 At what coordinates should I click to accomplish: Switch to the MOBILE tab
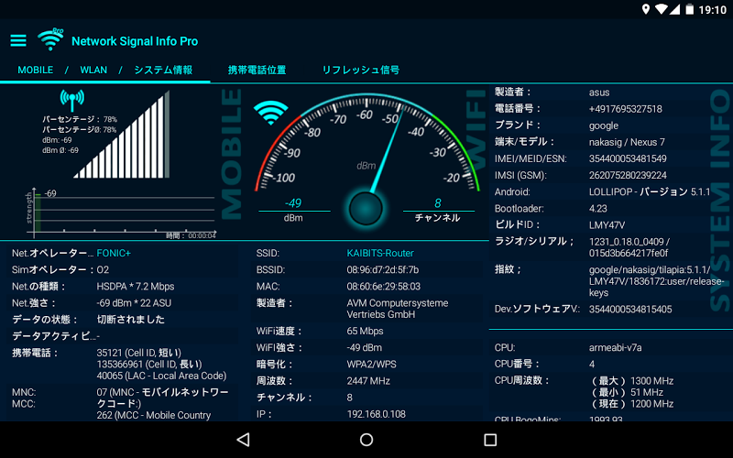tap(36, 71)
